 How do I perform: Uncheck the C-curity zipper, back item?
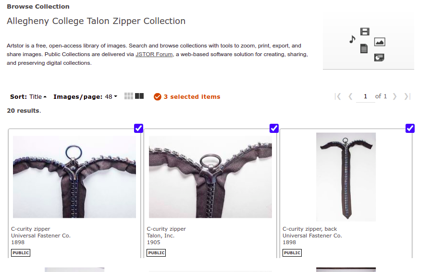pyautogui.click(x=410, y=128)
